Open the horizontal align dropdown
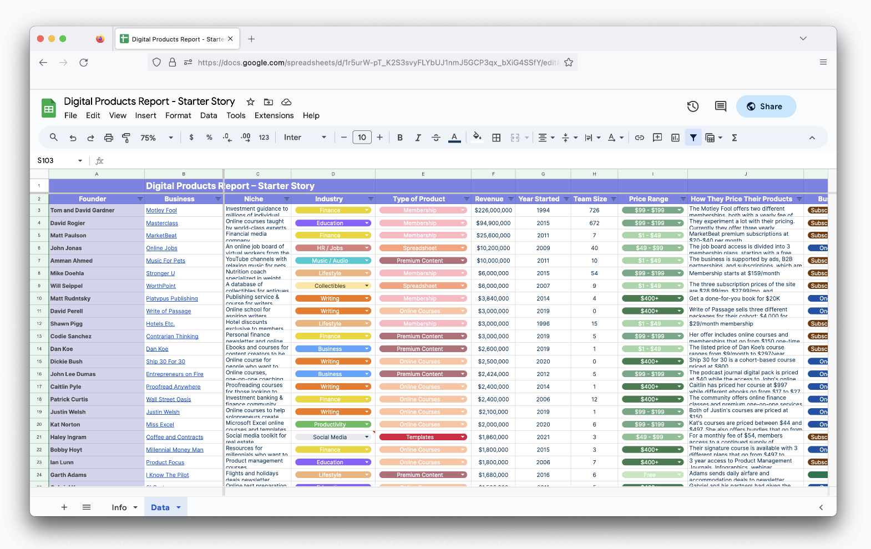The height and width of the screenshot is (549, 871). tap(546, 138)
